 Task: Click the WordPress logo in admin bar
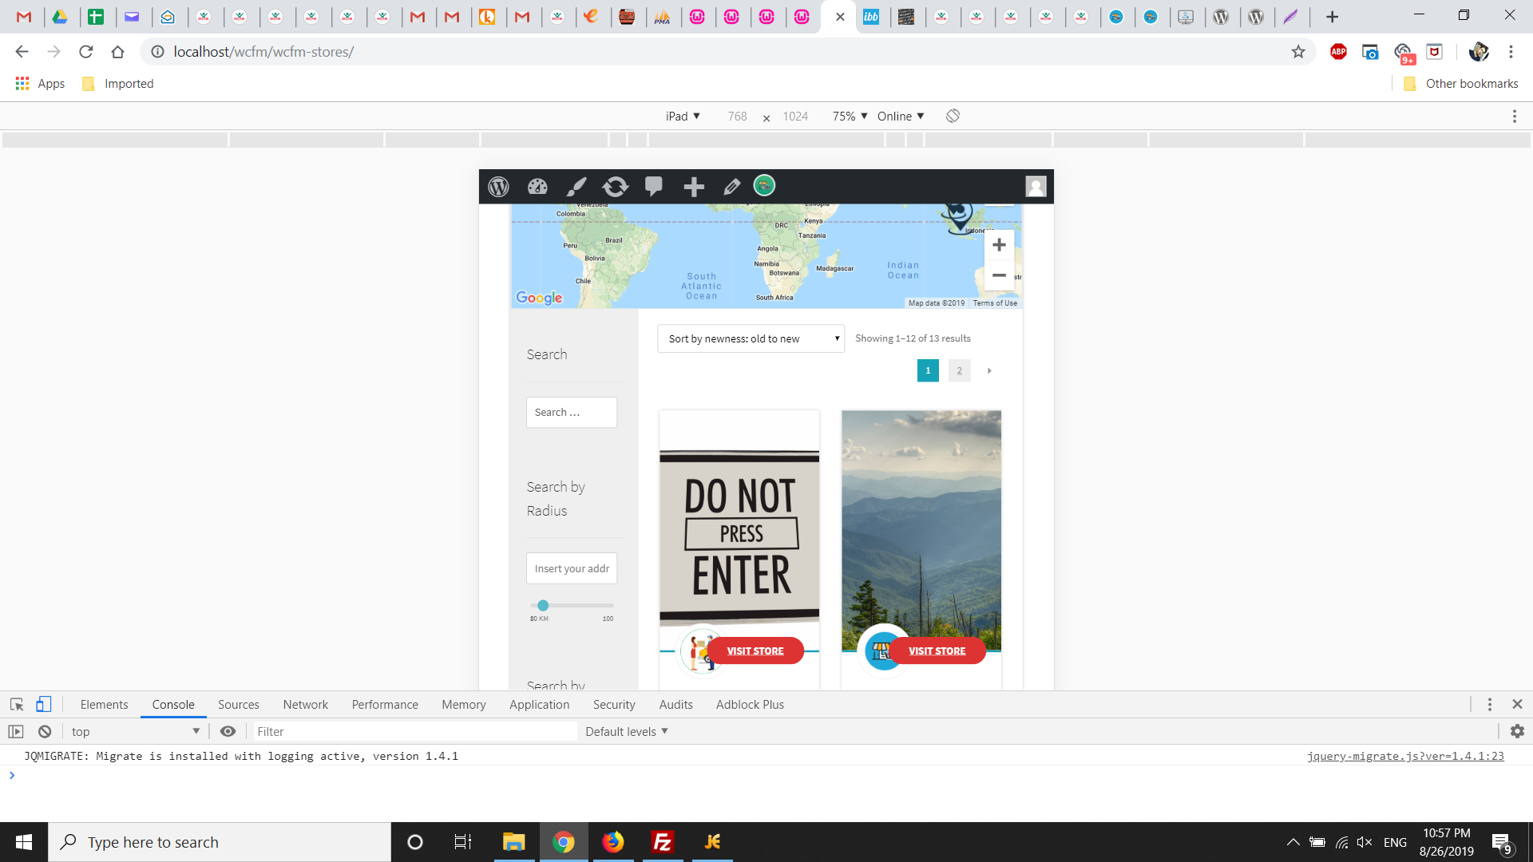pos(498,187)
